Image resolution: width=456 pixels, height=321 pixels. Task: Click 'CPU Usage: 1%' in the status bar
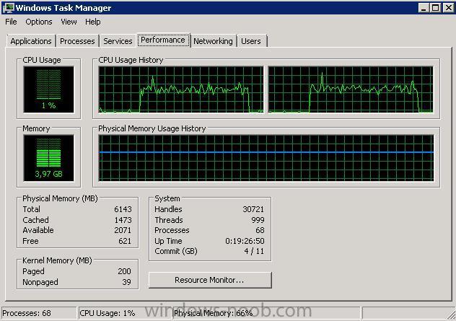(108, 313)
